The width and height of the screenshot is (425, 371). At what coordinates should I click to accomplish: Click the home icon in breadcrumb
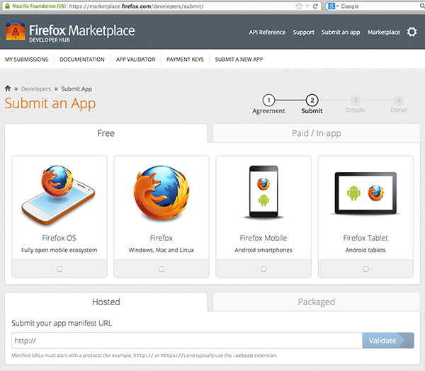click(x=8, y=89)
